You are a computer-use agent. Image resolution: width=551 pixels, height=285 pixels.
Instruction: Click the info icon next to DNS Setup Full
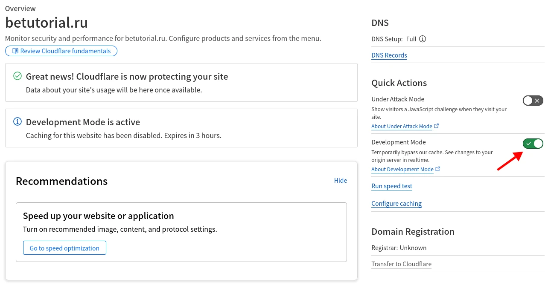coord(423,39)
